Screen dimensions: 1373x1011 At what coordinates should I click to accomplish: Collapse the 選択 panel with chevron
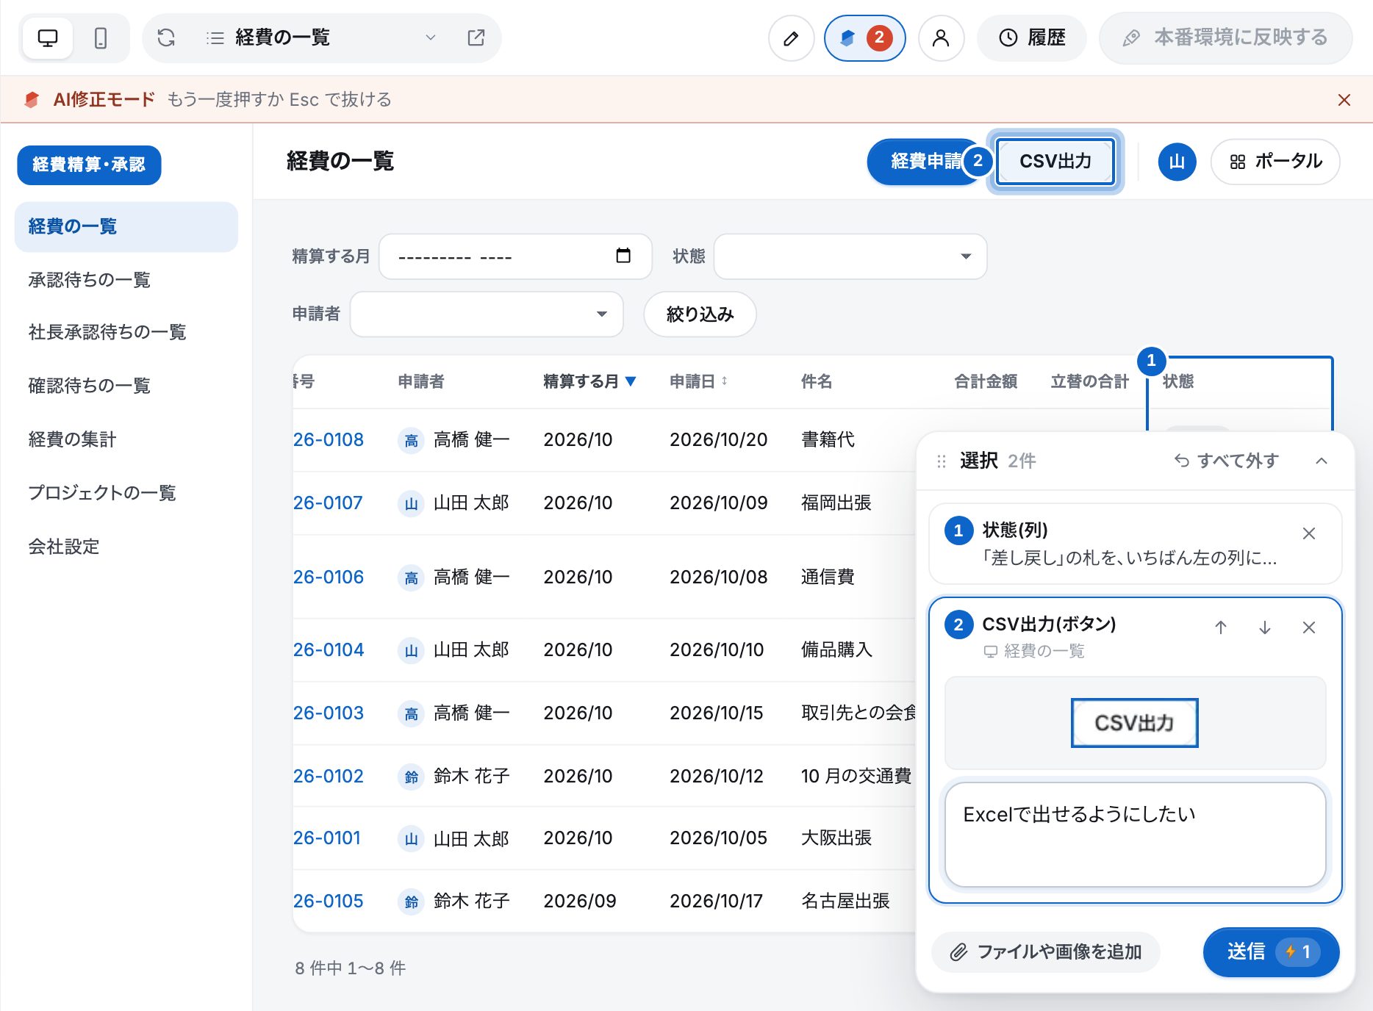[1322, 461]
